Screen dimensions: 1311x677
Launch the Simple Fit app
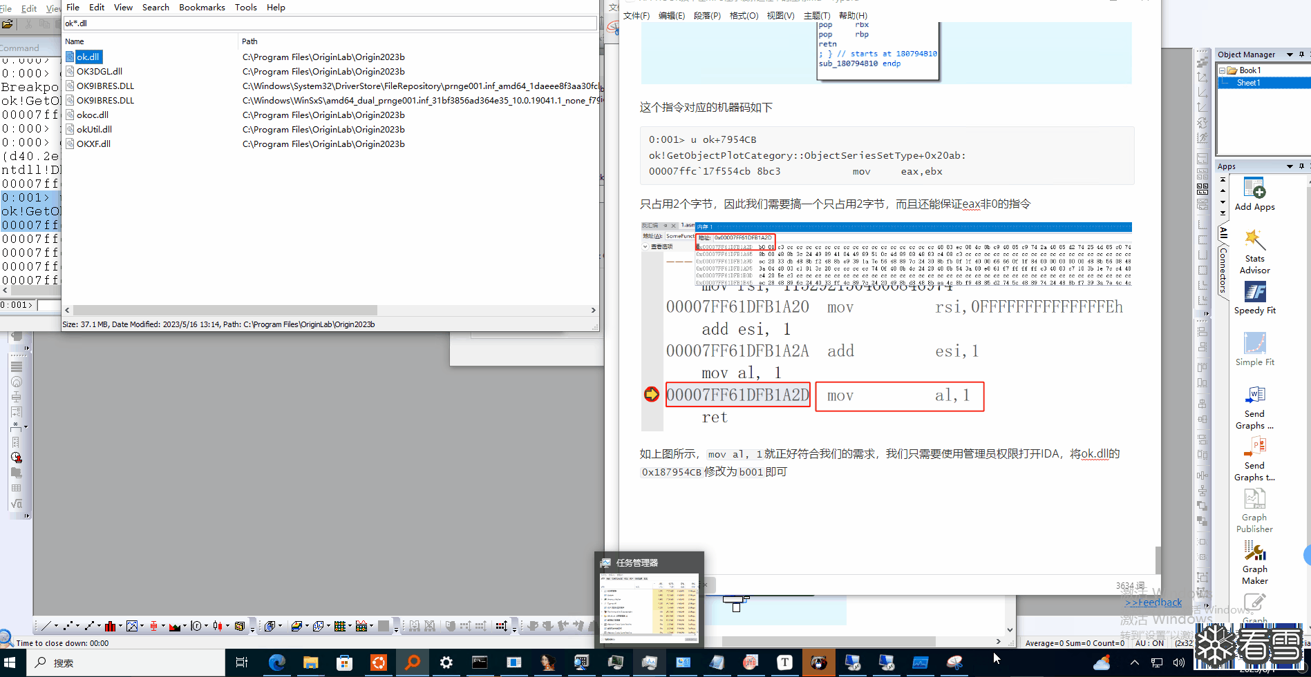point(1254,350)
